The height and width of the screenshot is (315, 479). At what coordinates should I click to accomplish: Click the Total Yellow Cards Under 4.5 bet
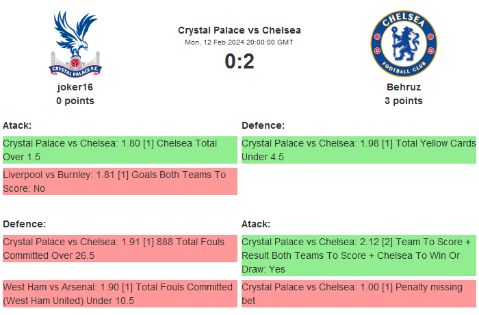(359, 150)
